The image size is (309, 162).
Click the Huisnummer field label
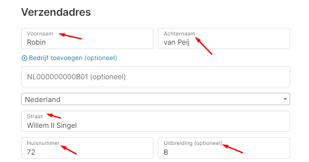[x=43, y=143]
